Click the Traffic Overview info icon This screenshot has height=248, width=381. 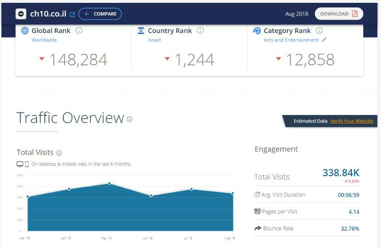(130, 119)
